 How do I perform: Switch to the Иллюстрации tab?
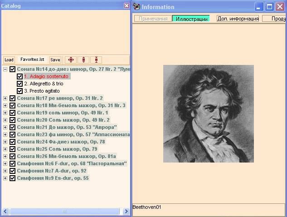pos(191,19)
